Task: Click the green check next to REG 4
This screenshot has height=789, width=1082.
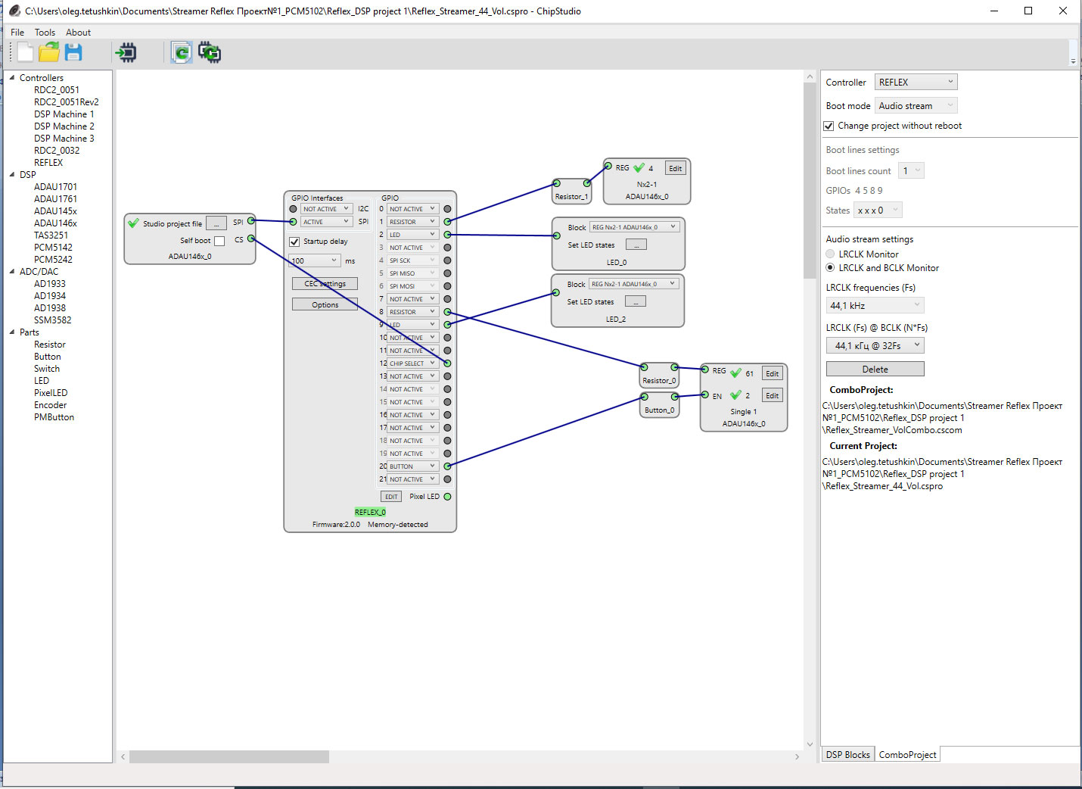Action: pos(639,167)
